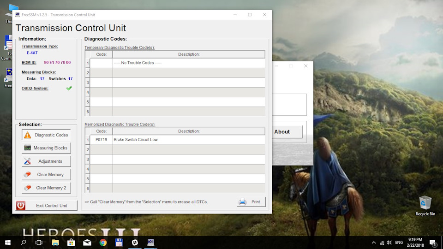Image resolution: width=443 pixels, height=249 pixels.
Task: Click the Code header in Memorized DTC table
Action: (x=101, y=131)
